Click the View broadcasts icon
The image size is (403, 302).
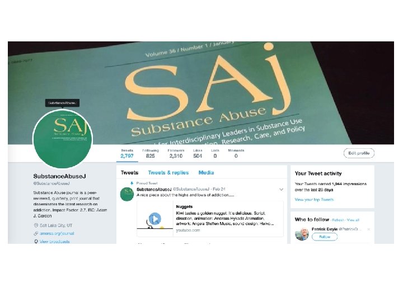(x=36, y=242)
